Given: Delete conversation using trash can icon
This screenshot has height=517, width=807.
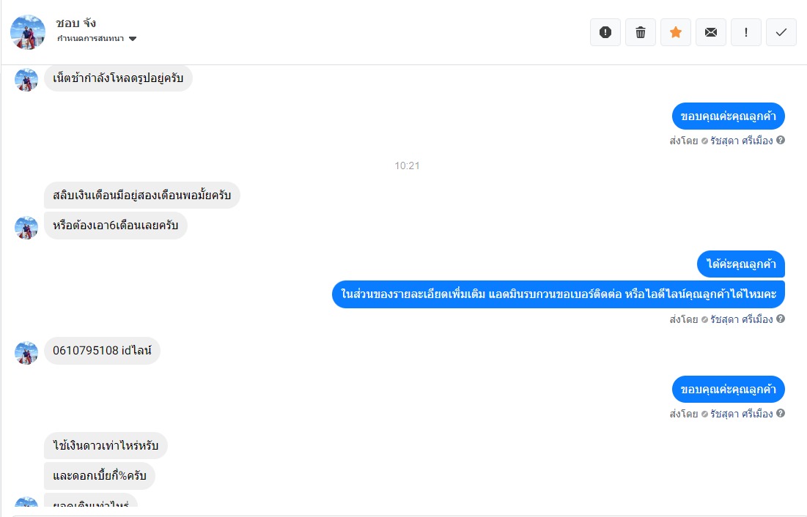Looking at the screenshot, I should tap(640, 32).
